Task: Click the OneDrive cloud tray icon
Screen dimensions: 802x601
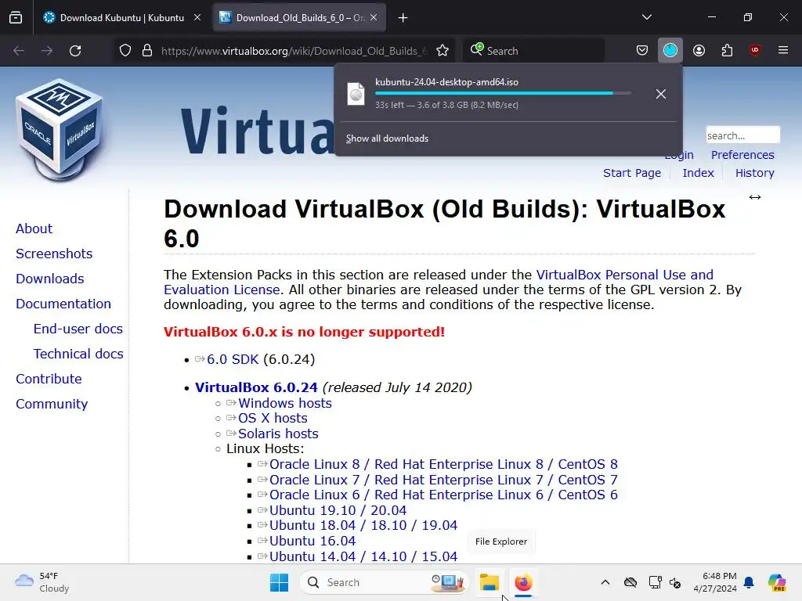Action: (x=630, y=582)
